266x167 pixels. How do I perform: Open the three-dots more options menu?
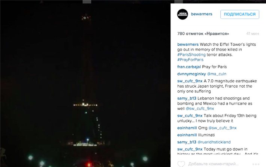[256, 164]
